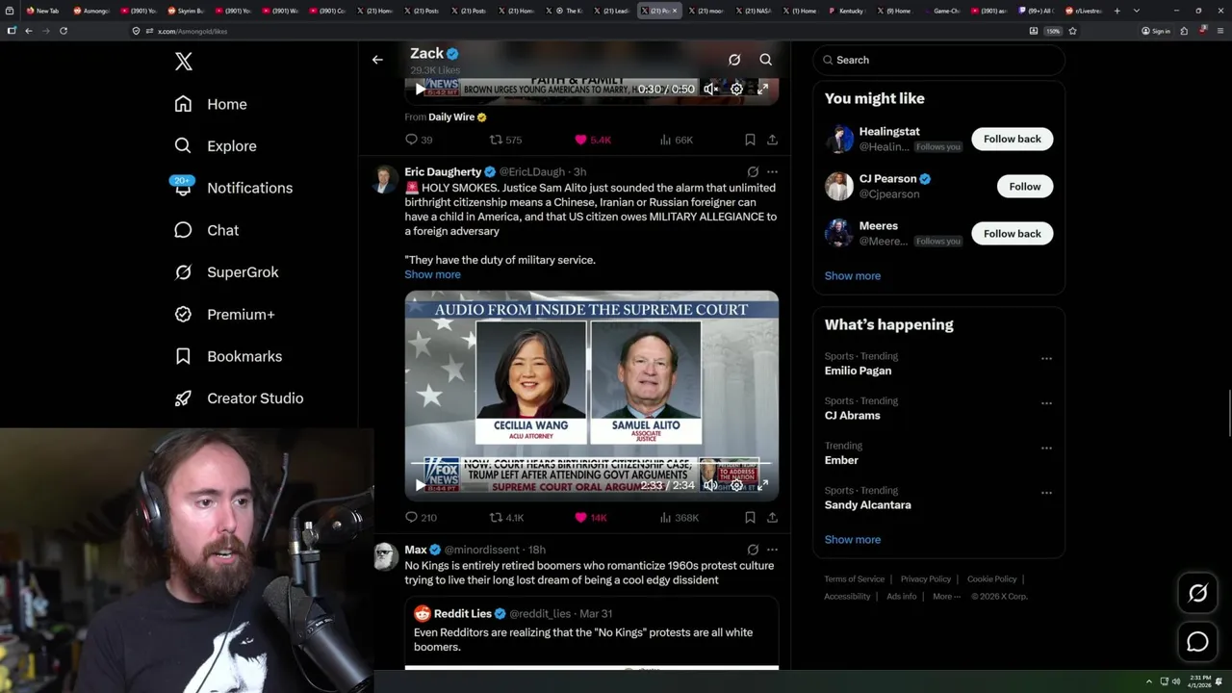Open Notifications in the sidebar
Screen dimensions: 1232x693
click(232, 188)
